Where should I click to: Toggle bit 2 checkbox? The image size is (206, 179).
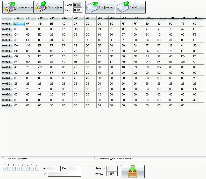(28, 169)
